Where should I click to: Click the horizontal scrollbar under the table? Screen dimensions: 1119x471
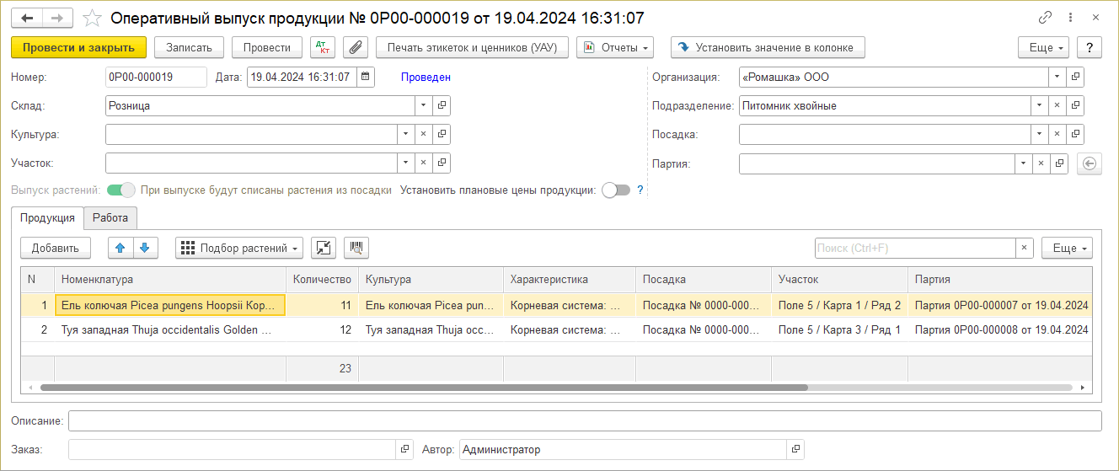point(421,388)
